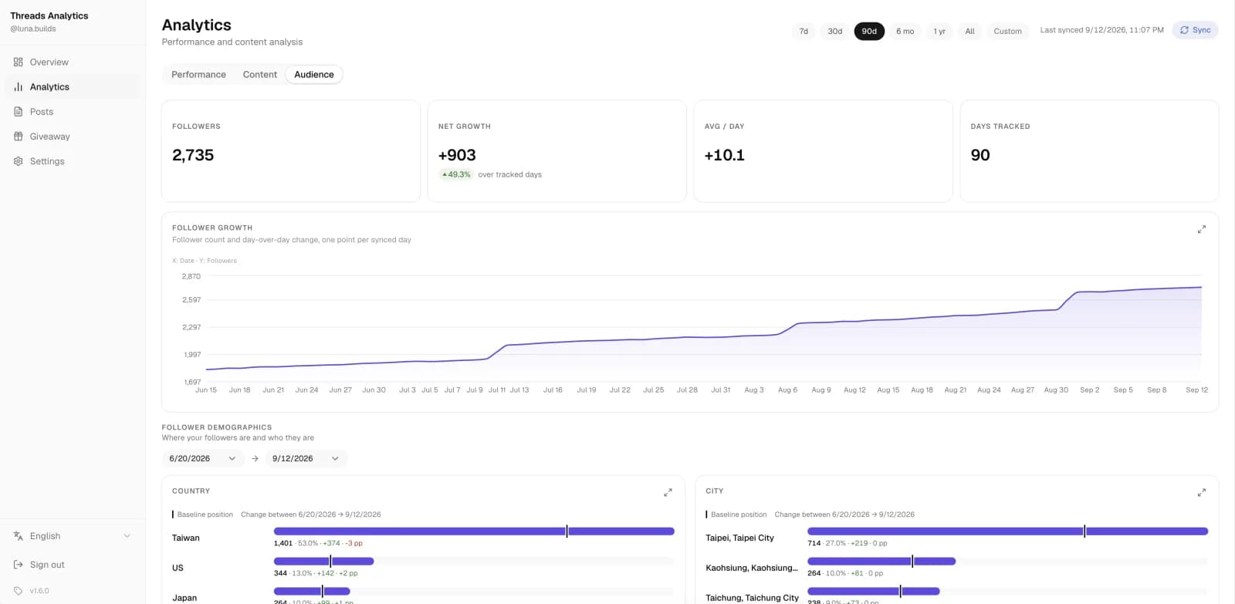The width and height of the screenshot is (1235, 604).
Task: Click the Taichung, Taichung City row label
Action: pos(752,598)
